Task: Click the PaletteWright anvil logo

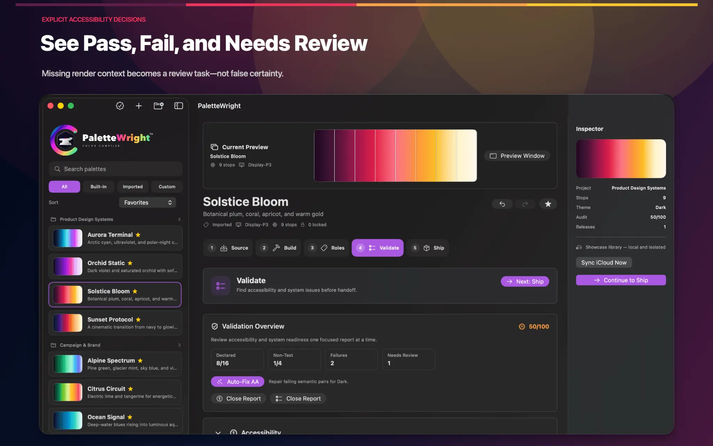Action: [x=65, y=140]
